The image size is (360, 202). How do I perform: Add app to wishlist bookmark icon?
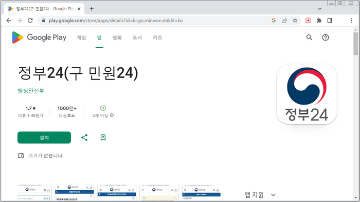103,137
